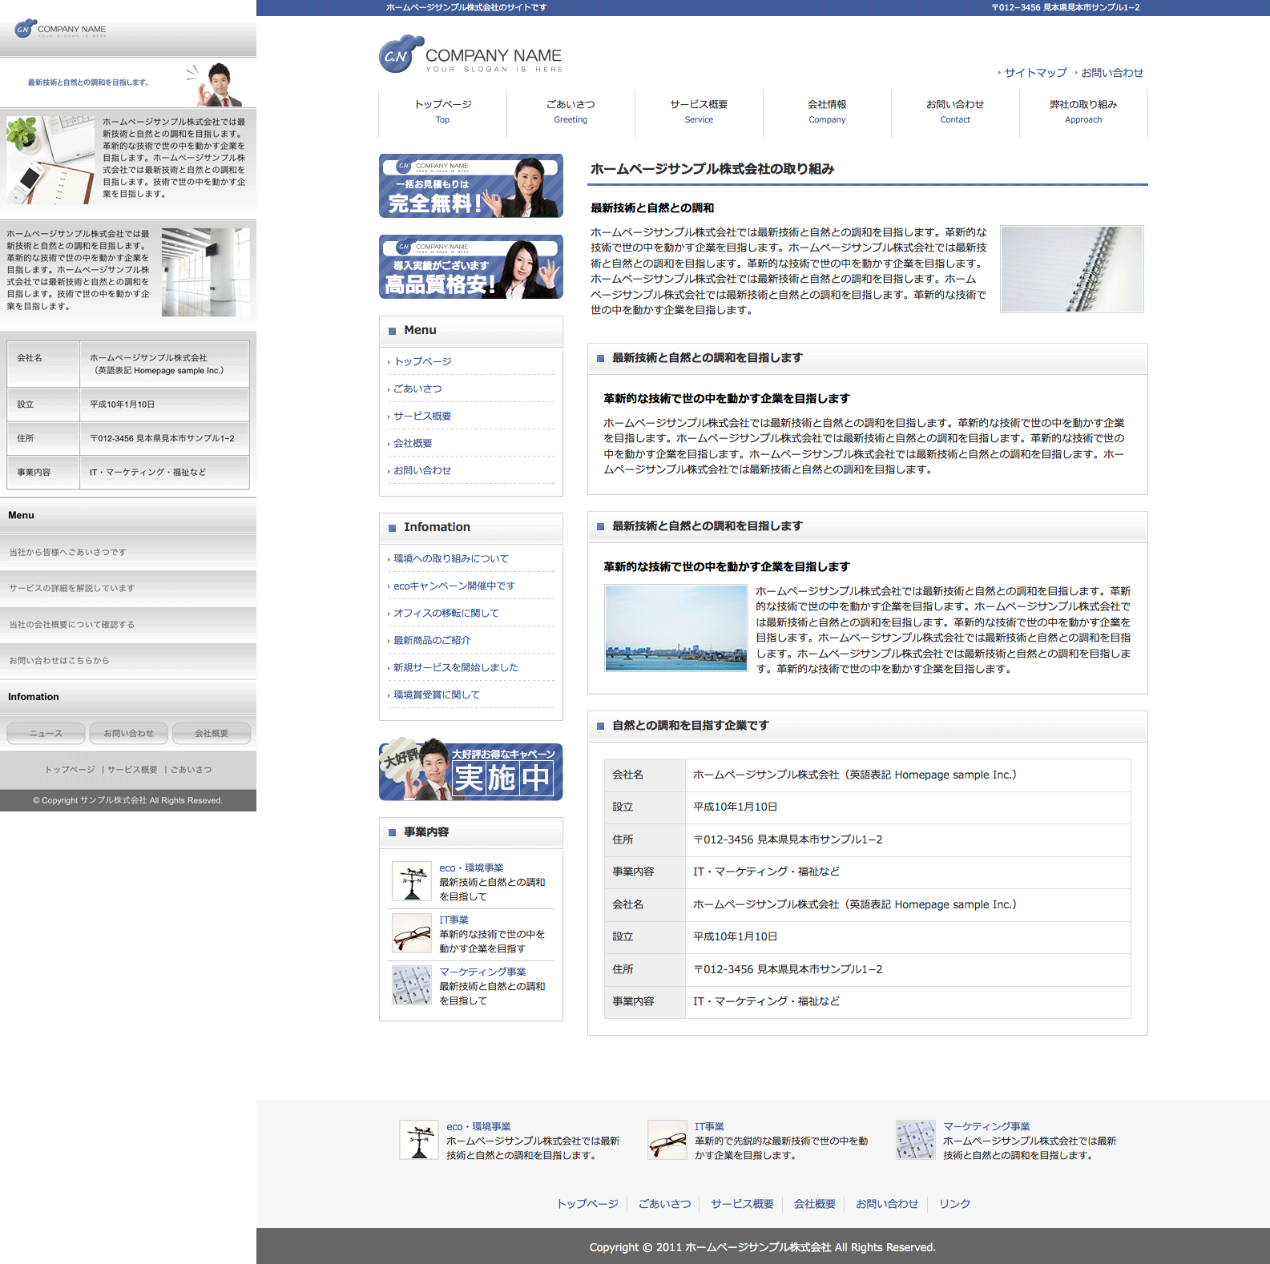Click the eyeglasses thumbnail beside IT事業 in sidebar
This screenshot has height=1264, width=1270.
[x=412, y=933]
